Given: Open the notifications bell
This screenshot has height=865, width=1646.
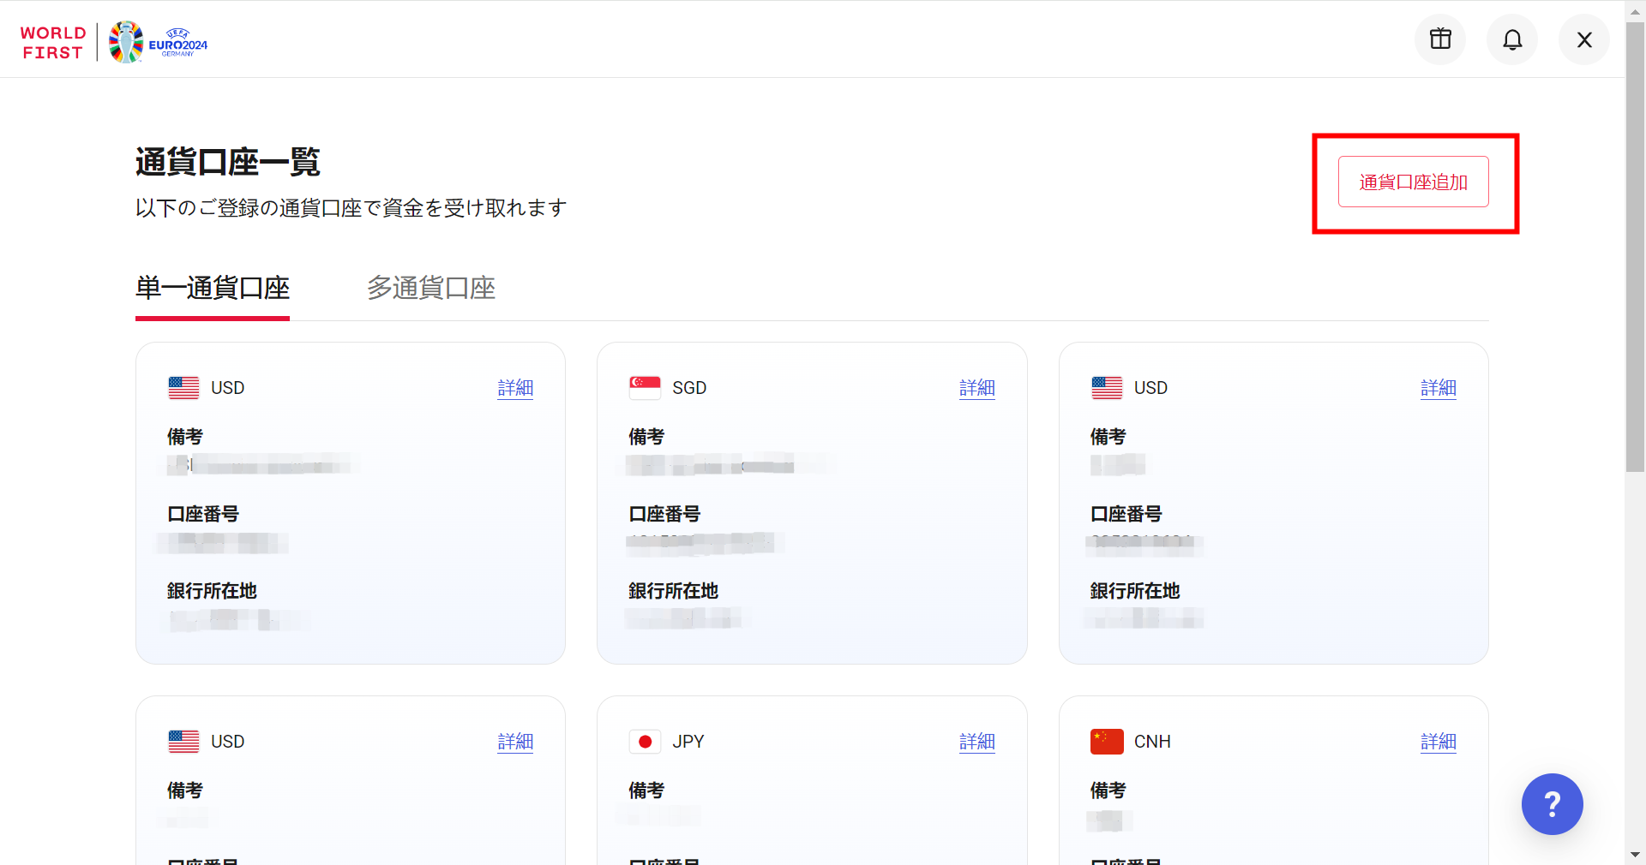Looking at the screenshot, I should (x=1512, y=39).
